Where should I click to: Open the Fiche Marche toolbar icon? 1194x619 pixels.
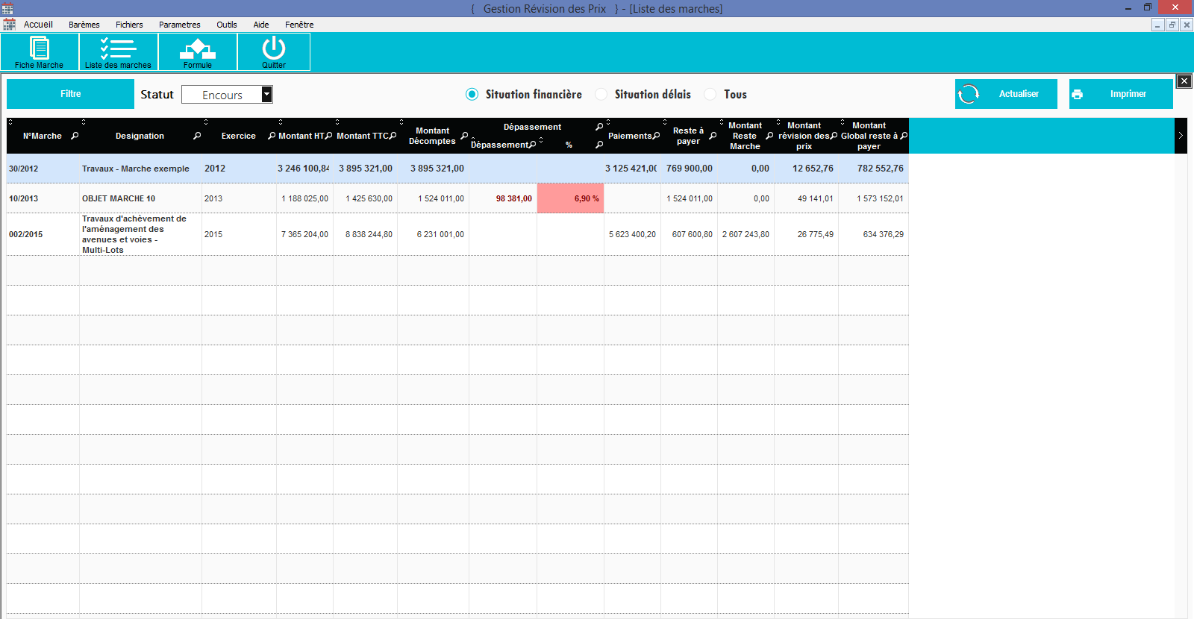click(x=39, y=51)
